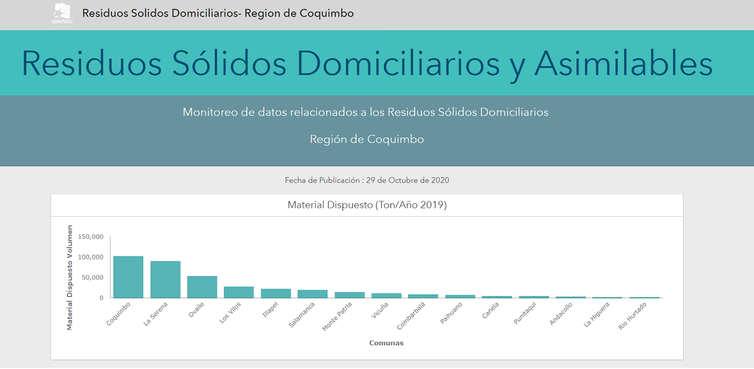
Task: Click the Combarbalá bar
Action: [x=422, y=296]
